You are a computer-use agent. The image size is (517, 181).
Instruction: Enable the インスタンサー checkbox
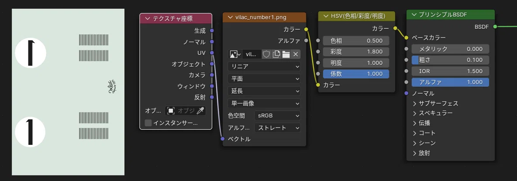[148, 123]
